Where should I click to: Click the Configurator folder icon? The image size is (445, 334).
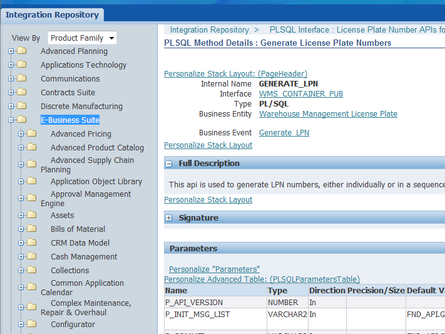(32, 324)
